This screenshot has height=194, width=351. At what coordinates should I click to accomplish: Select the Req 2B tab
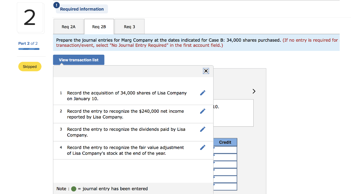pyautogui.click(x=99, y=27)
